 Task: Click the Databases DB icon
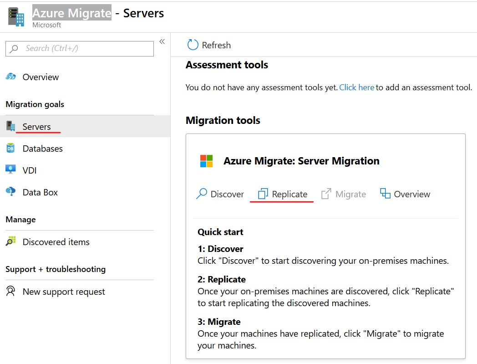pyautogui.click(x=10, y=148)
